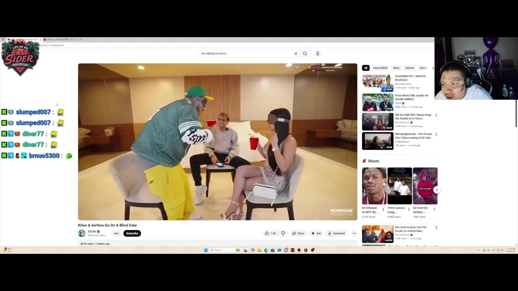
Task: Click slumped007 first chat username
Action: coord(33,112)
